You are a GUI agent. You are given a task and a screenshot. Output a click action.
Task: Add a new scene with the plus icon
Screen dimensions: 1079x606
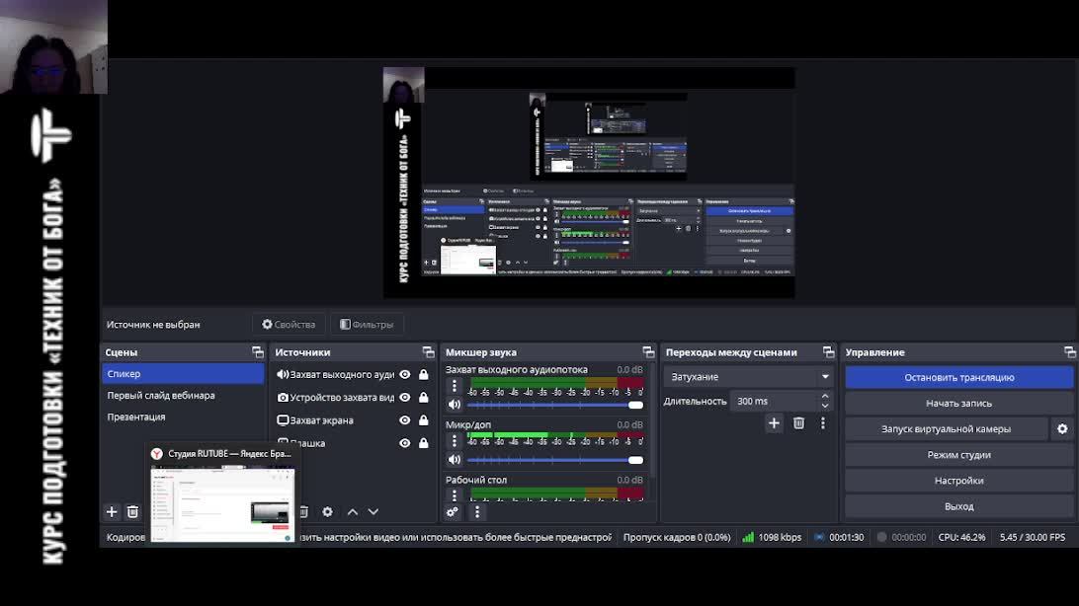click(x=112, y=512)
